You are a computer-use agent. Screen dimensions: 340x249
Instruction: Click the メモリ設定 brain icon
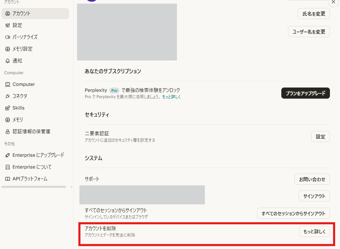point(8,49)
